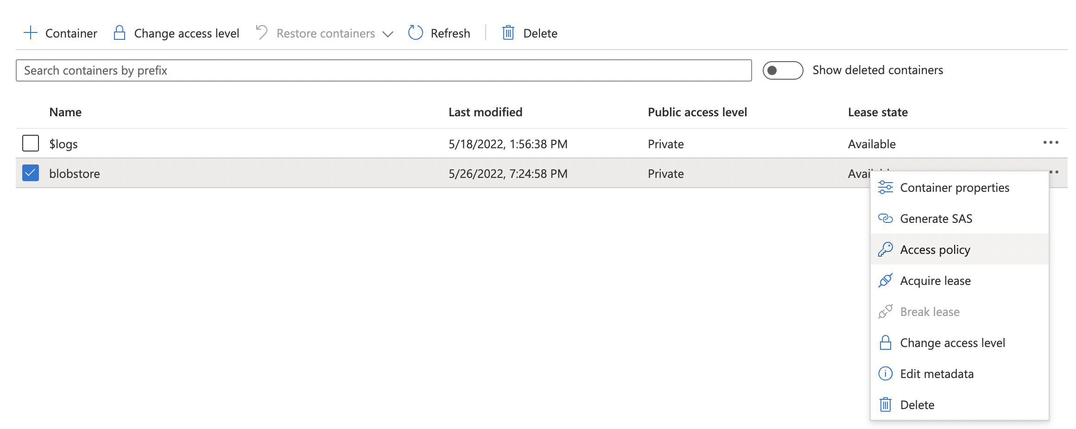Open Container properties from the context menu
Image resolution: width=1076 pixels, height=429 pixels.
pyautogui.click(x=959, y=188)
